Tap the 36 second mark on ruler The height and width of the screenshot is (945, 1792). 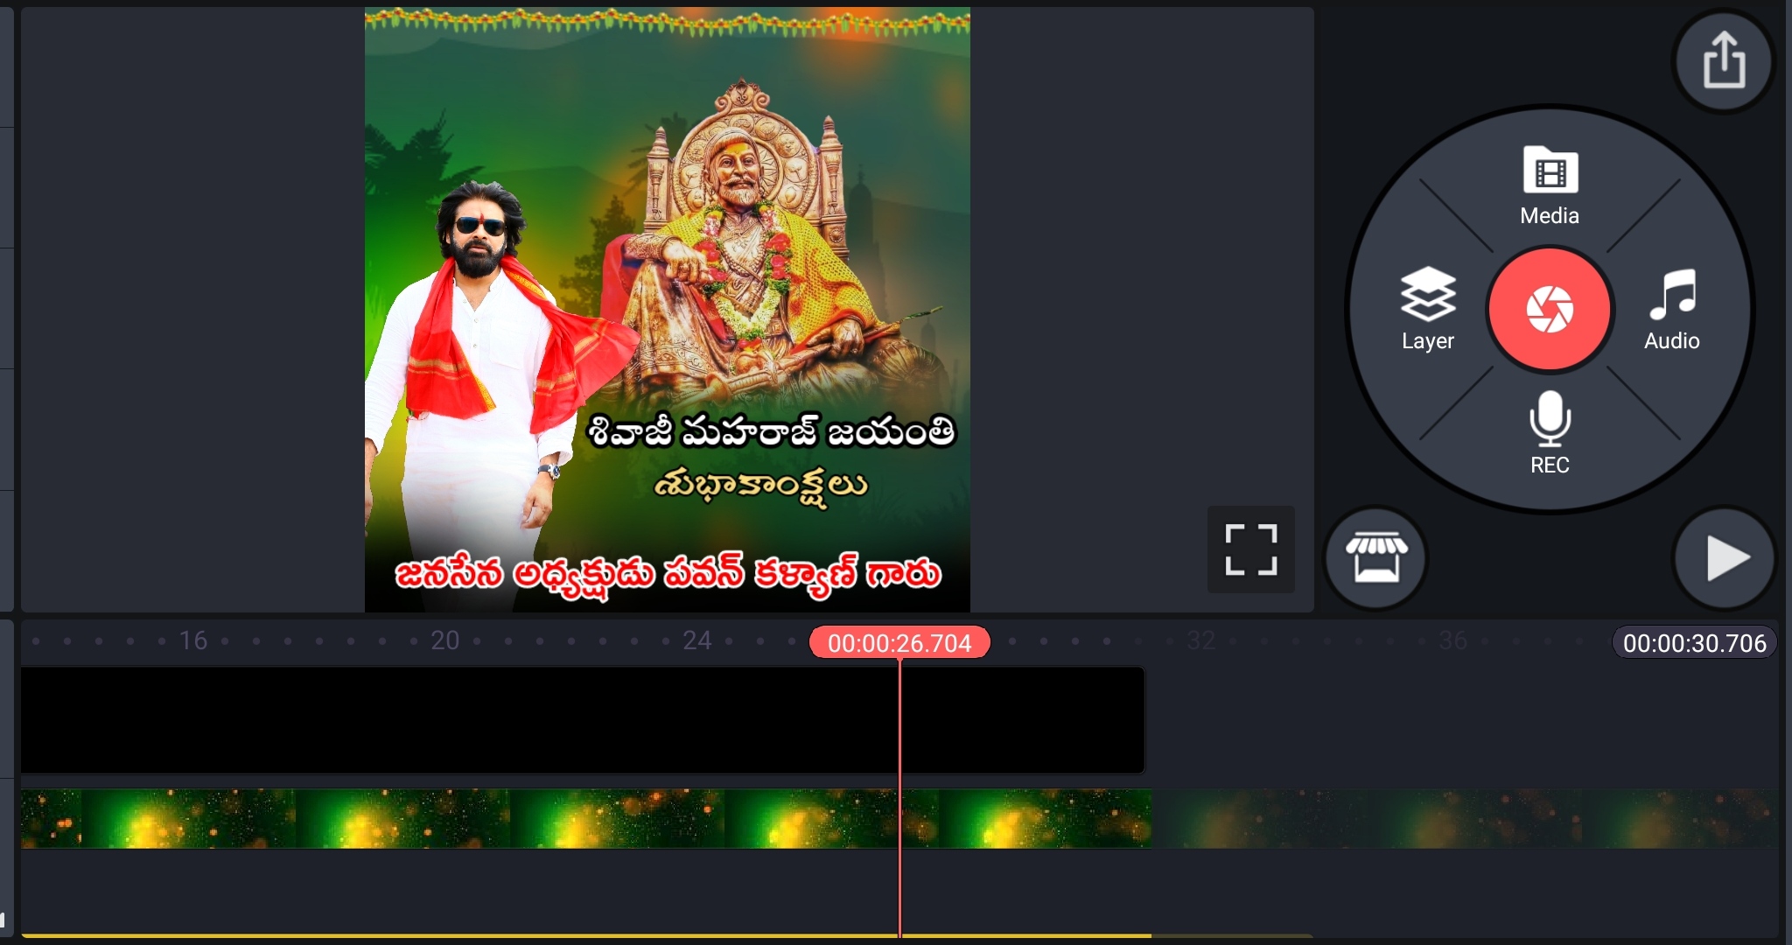[x=1452, y=640]
